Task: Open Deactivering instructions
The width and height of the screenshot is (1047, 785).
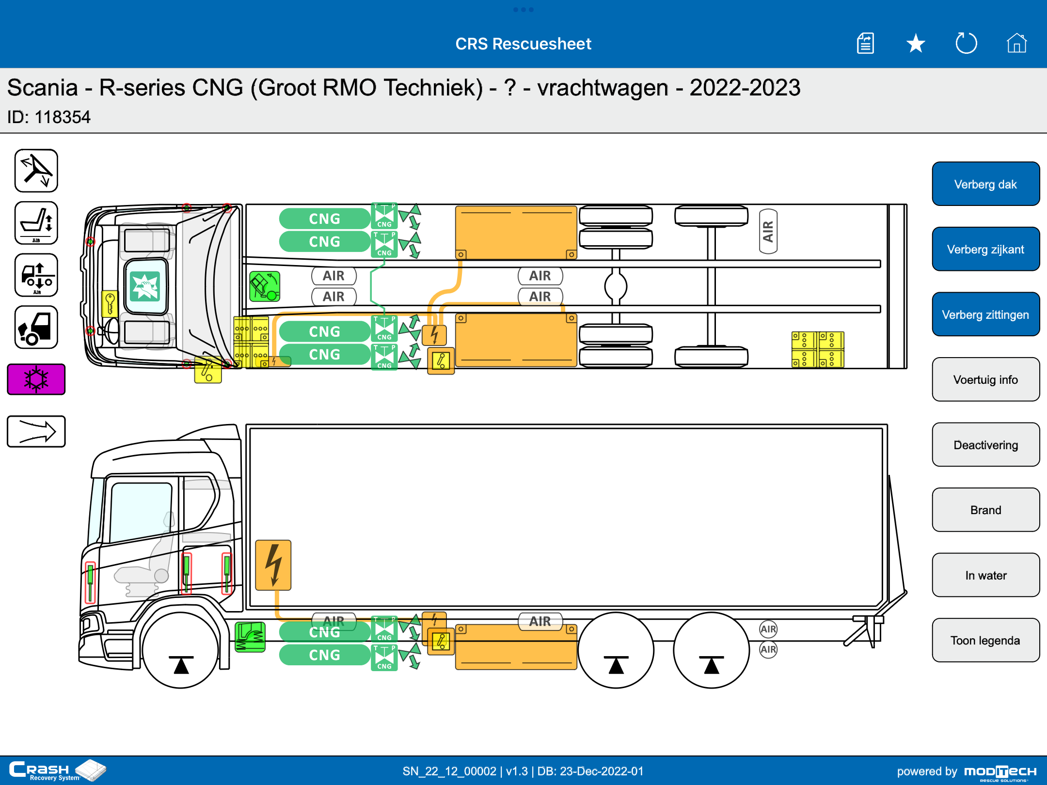Action: click(x=985, y=445)
